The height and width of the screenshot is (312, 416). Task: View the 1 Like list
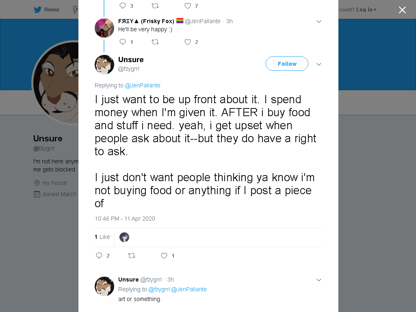pos(102,237)
